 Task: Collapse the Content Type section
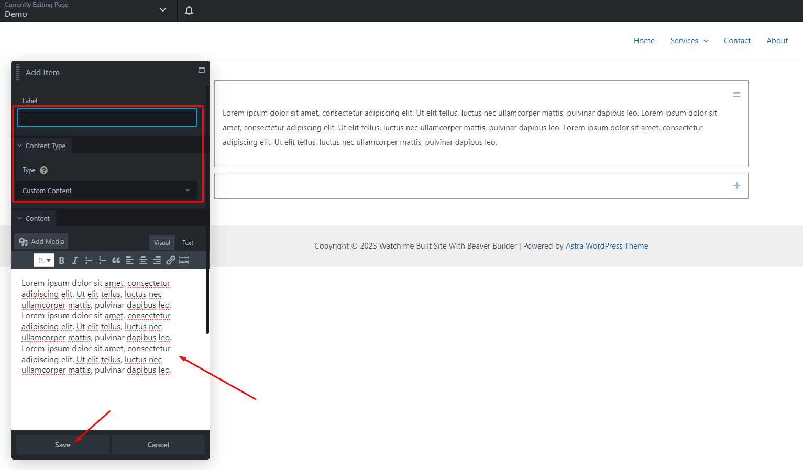click(x=41, y=146)
